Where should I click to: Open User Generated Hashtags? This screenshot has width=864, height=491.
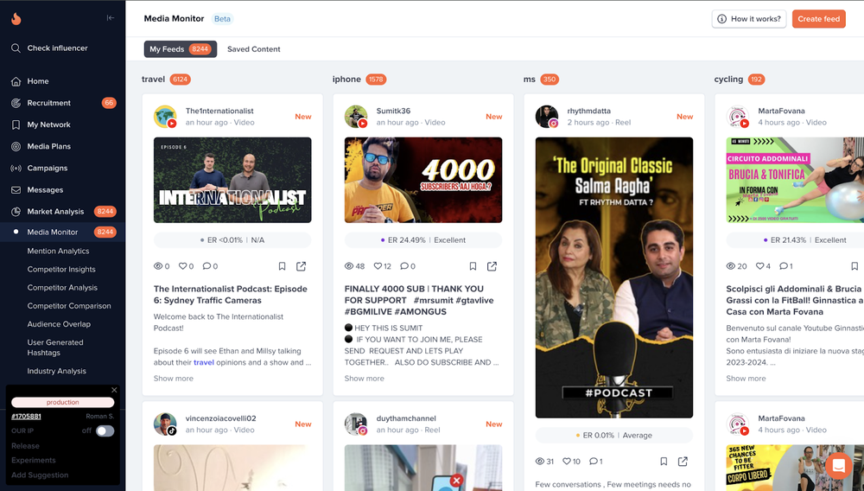pyautogui.click(x=55, y=348)
